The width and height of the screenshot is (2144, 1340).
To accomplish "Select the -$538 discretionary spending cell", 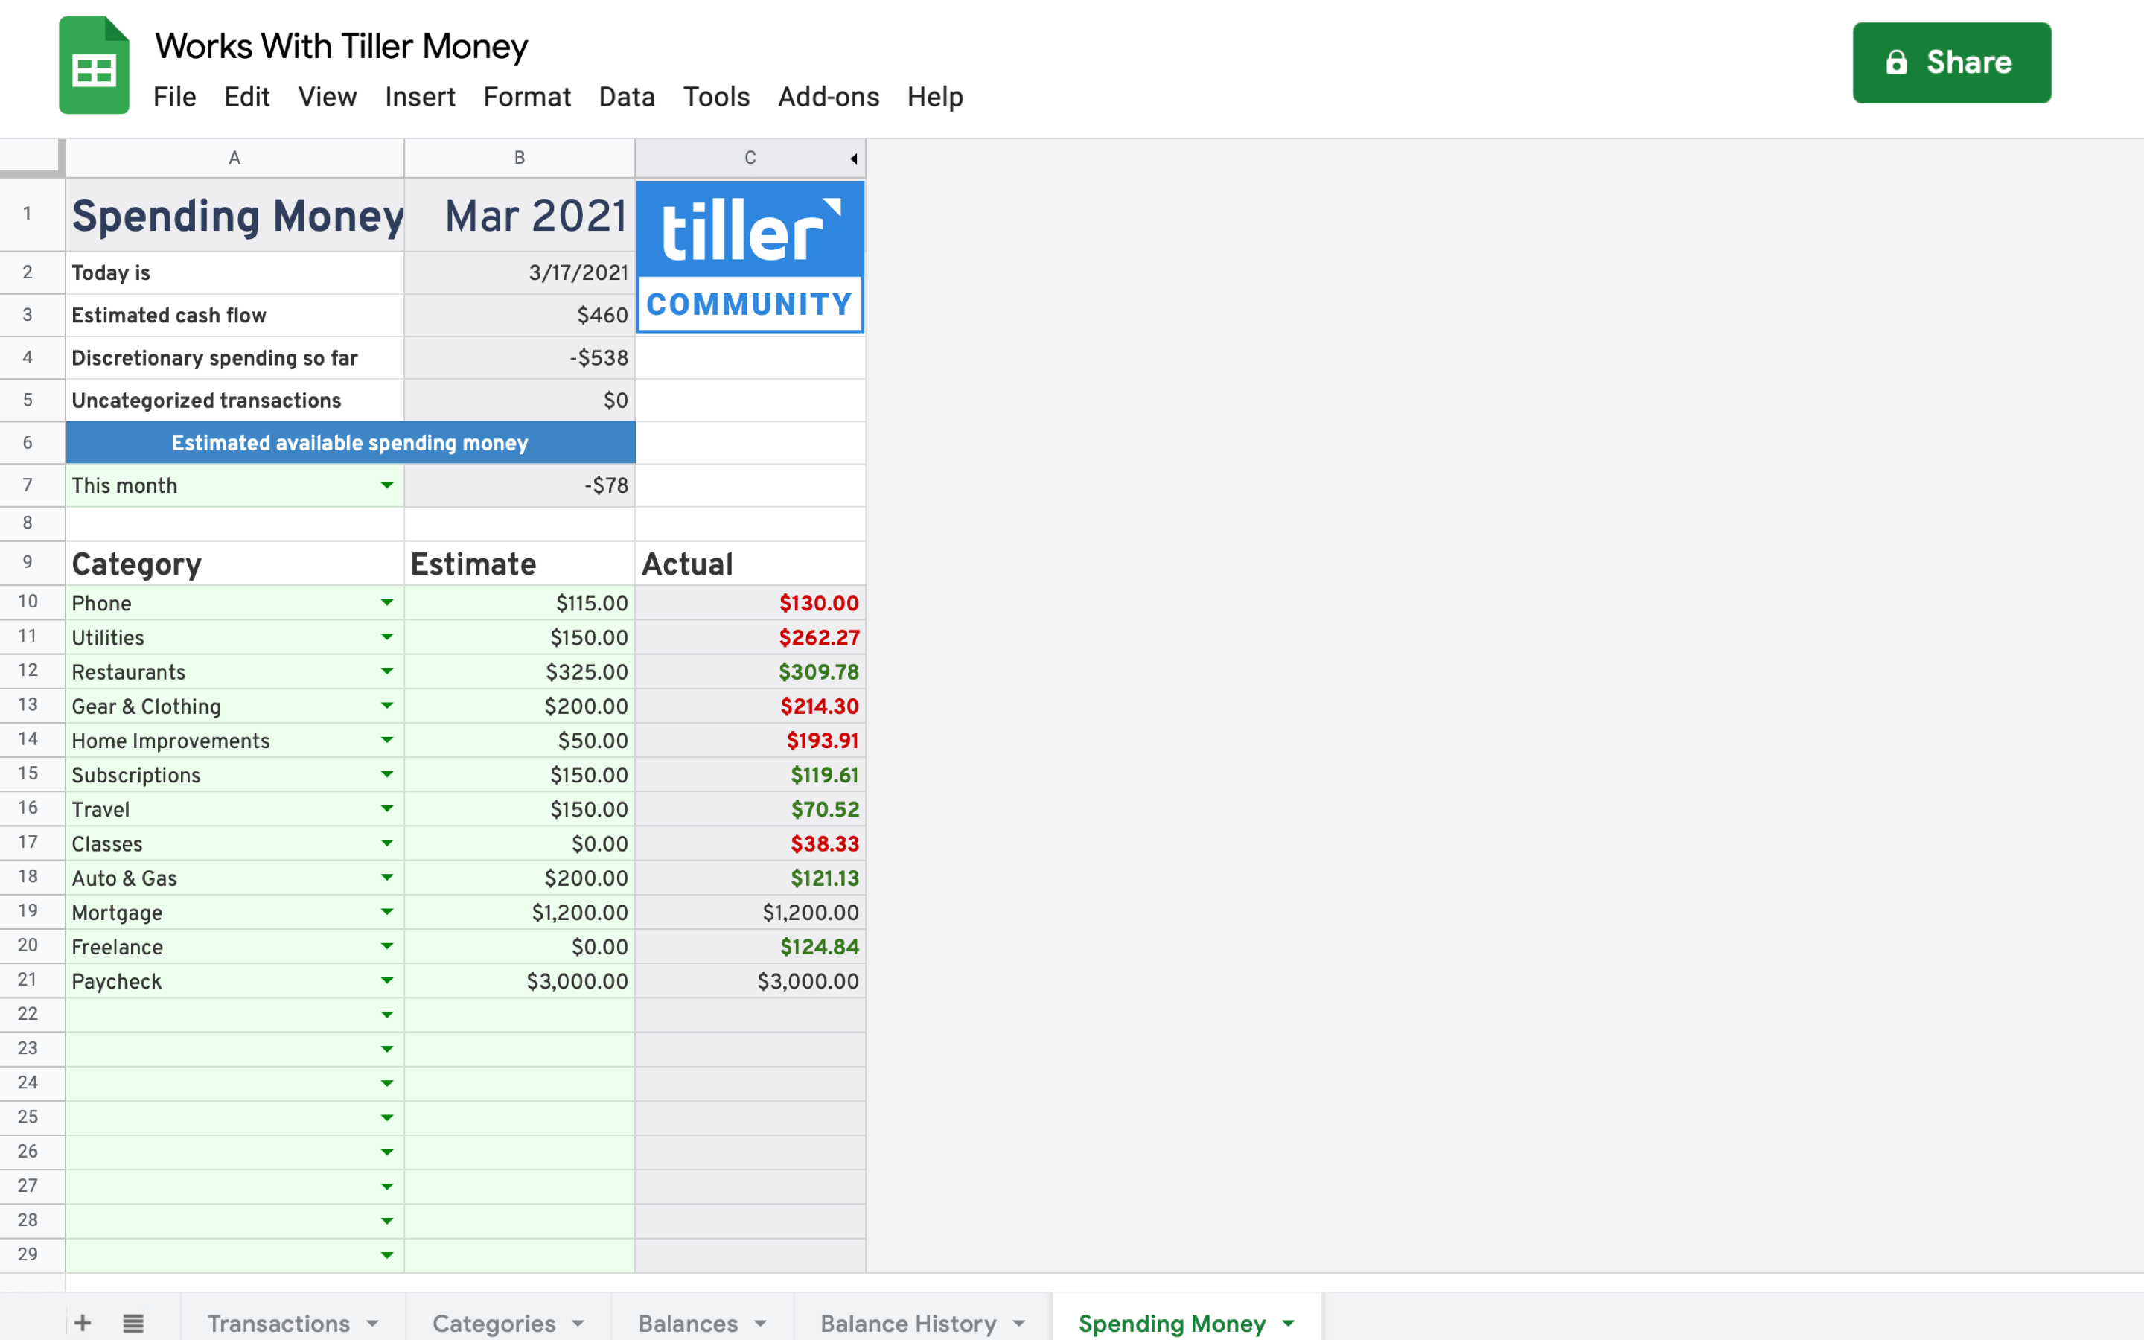I will 519,358.
